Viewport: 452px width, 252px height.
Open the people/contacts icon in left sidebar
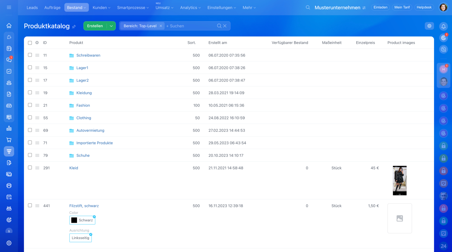click(x=9, y=83)
